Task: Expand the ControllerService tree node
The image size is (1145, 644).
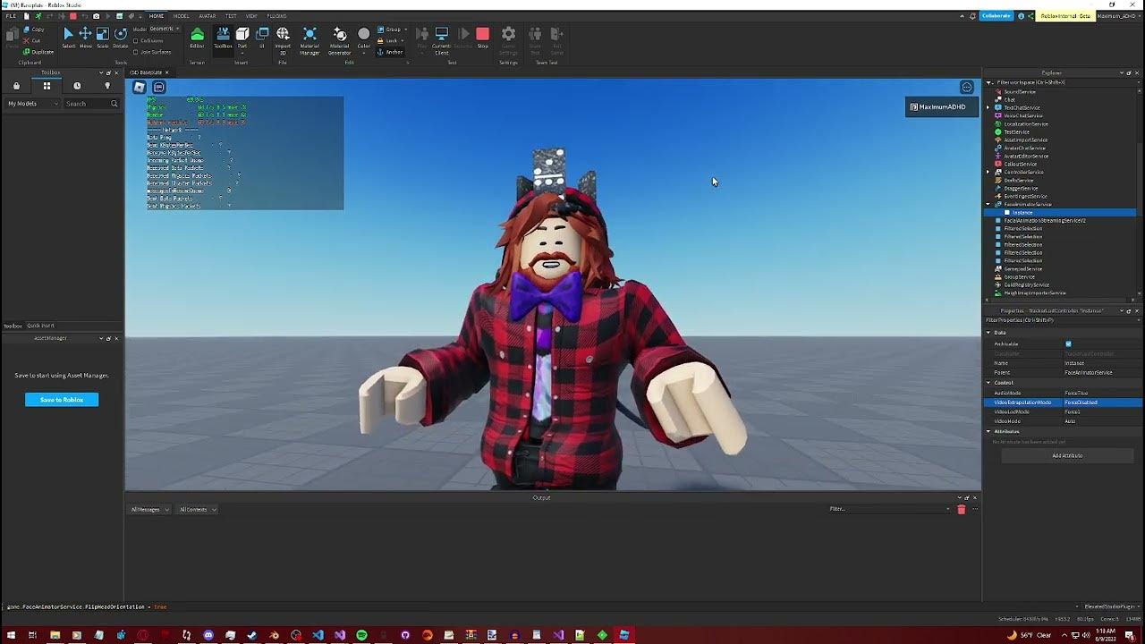Action: point(988,172)
